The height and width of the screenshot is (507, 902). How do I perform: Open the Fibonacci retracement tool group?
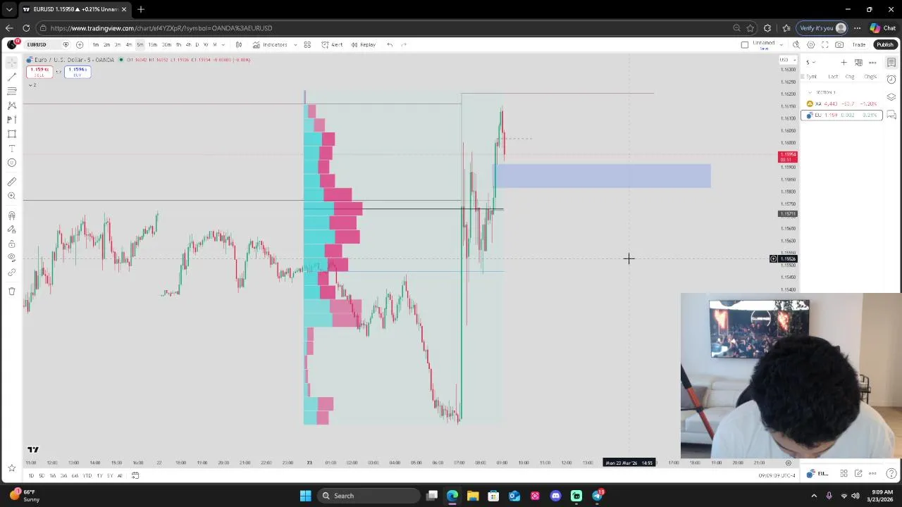(12, 91)
